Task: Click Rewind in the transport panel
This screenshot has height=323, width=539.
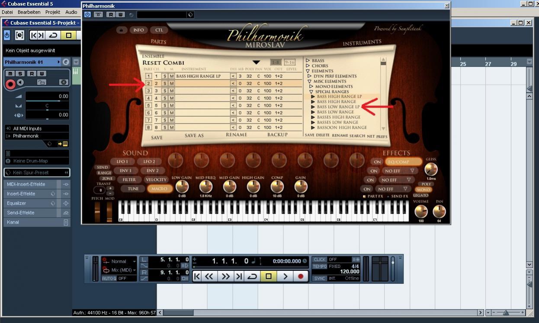Action: tap(209, 276)
